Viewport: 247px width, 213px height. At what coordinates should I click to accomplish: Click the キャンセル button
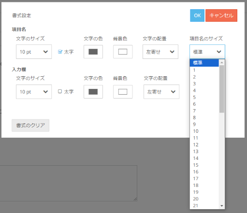click(221, 15)
